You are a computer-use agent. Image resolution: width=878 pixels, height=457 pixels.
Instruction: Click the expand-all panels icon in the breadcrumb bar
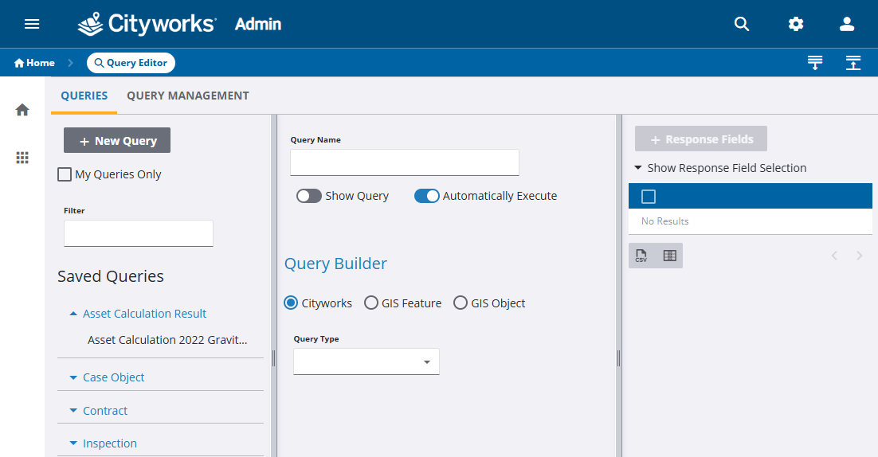(814, 63)
